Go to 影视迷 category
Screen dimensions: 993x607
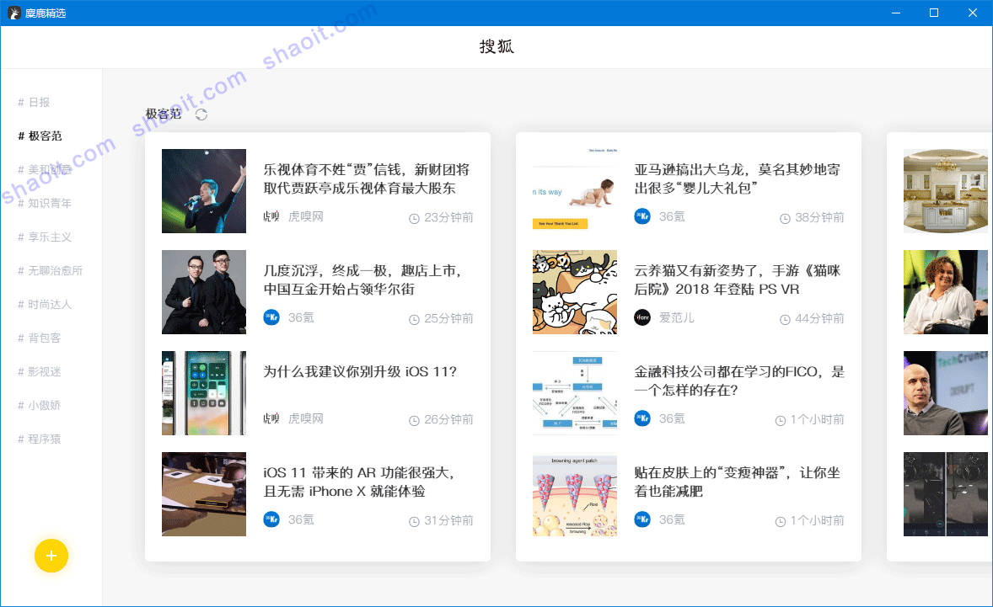coord(40,371)
